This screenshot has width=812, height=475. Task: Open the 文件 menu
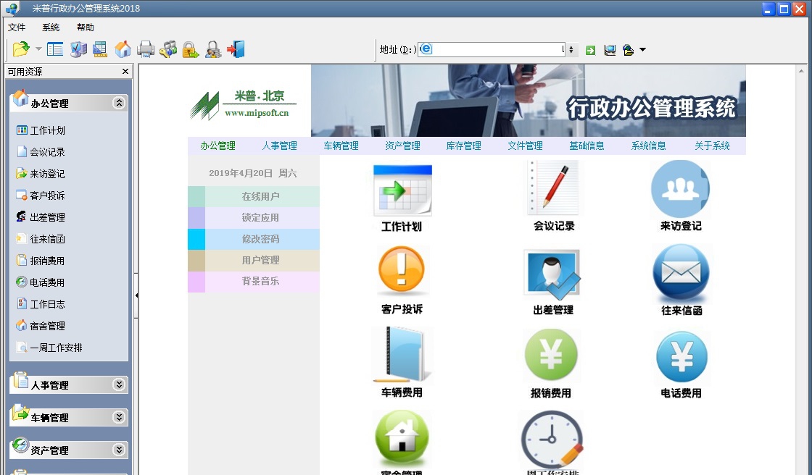pyautogui.click(x=17, y=28)
